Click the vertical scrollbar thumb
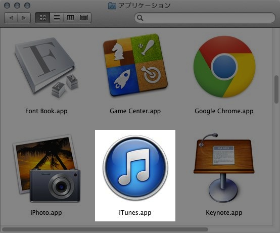280x233 pixels. (x=276, y=89)
